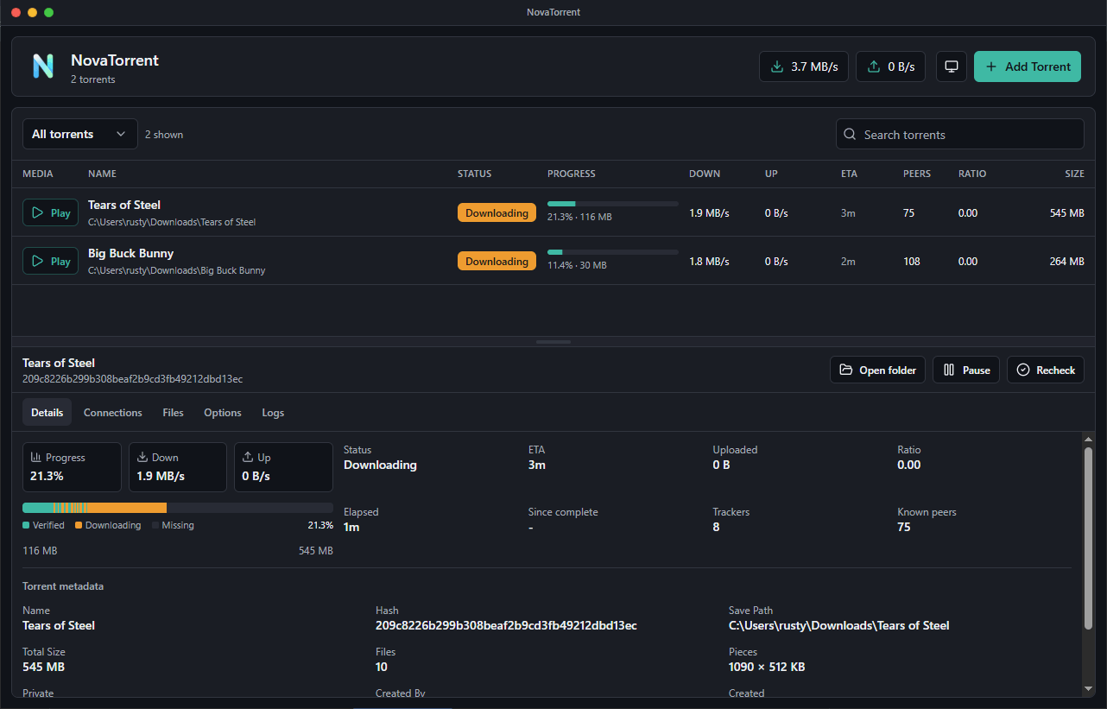Click the Verified legend swatch

pyautogui.click(x=26, y=525)
